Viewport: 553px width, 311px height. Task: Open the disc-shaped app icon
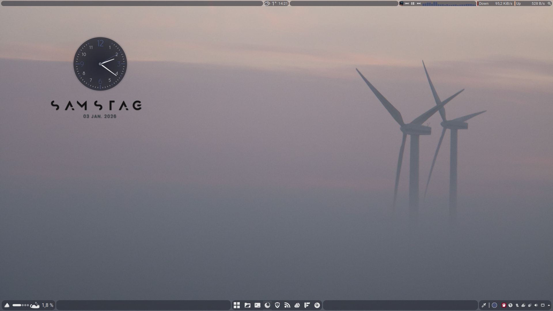[317, 305]
